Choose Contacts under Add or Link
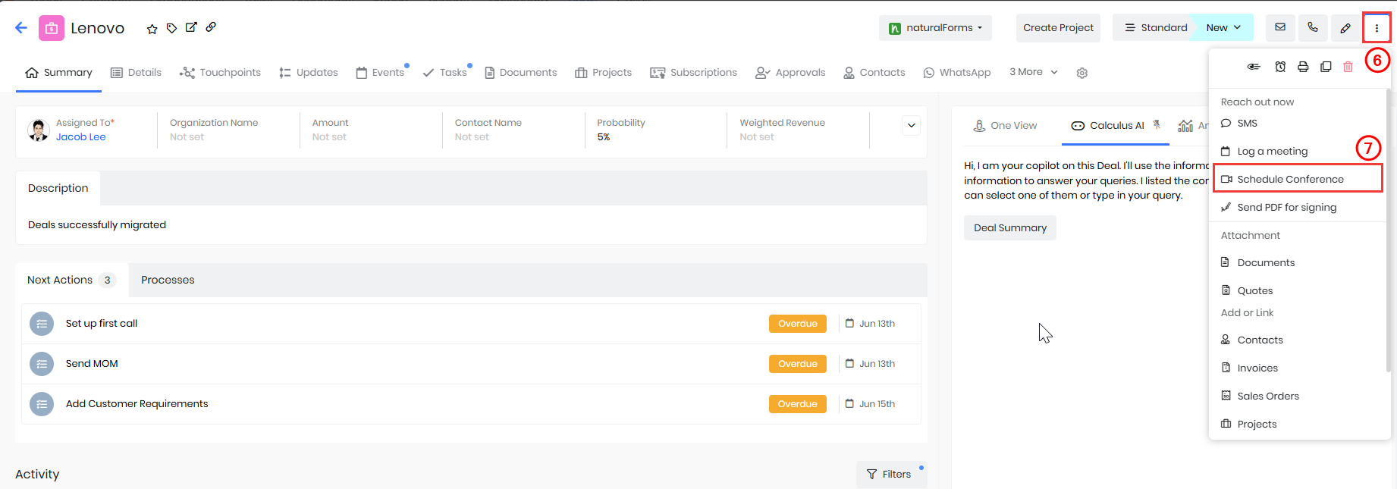This screenshot has height=489, width=1397. coord(1298,340)
